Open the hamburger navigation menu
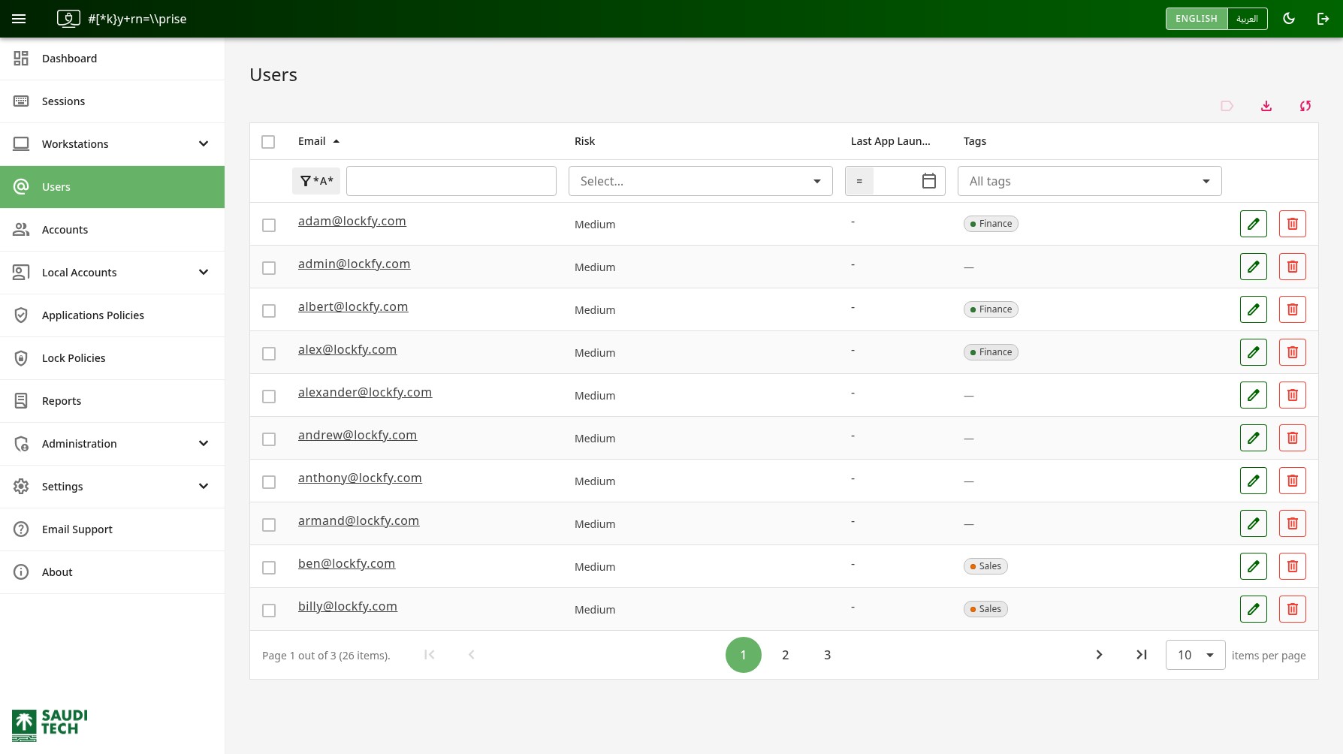The width and height of the screenshot is (1343, 754). point(20,19)
